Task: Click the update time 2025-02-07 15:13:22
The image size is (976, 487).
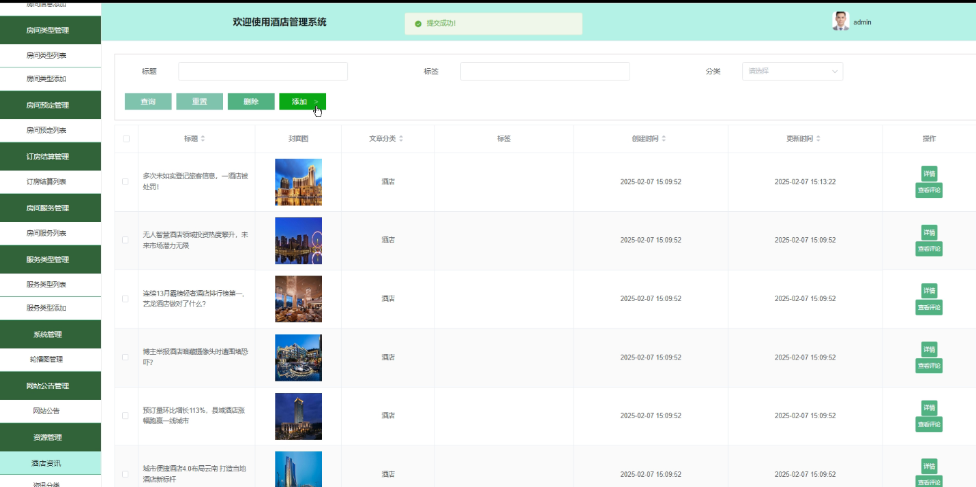Action: pyautogui.click(x=805, y=182)
